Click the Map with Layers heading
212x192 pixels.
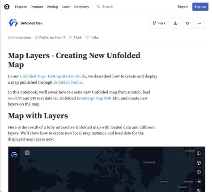(38, 116)
